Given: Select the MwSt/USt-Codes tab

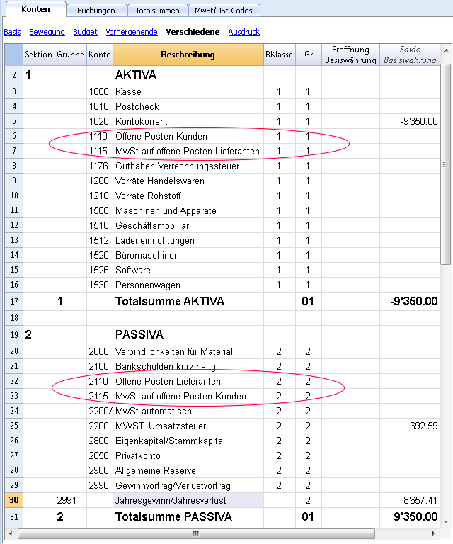Looking at the screenshot, I should tap(224, 11).
